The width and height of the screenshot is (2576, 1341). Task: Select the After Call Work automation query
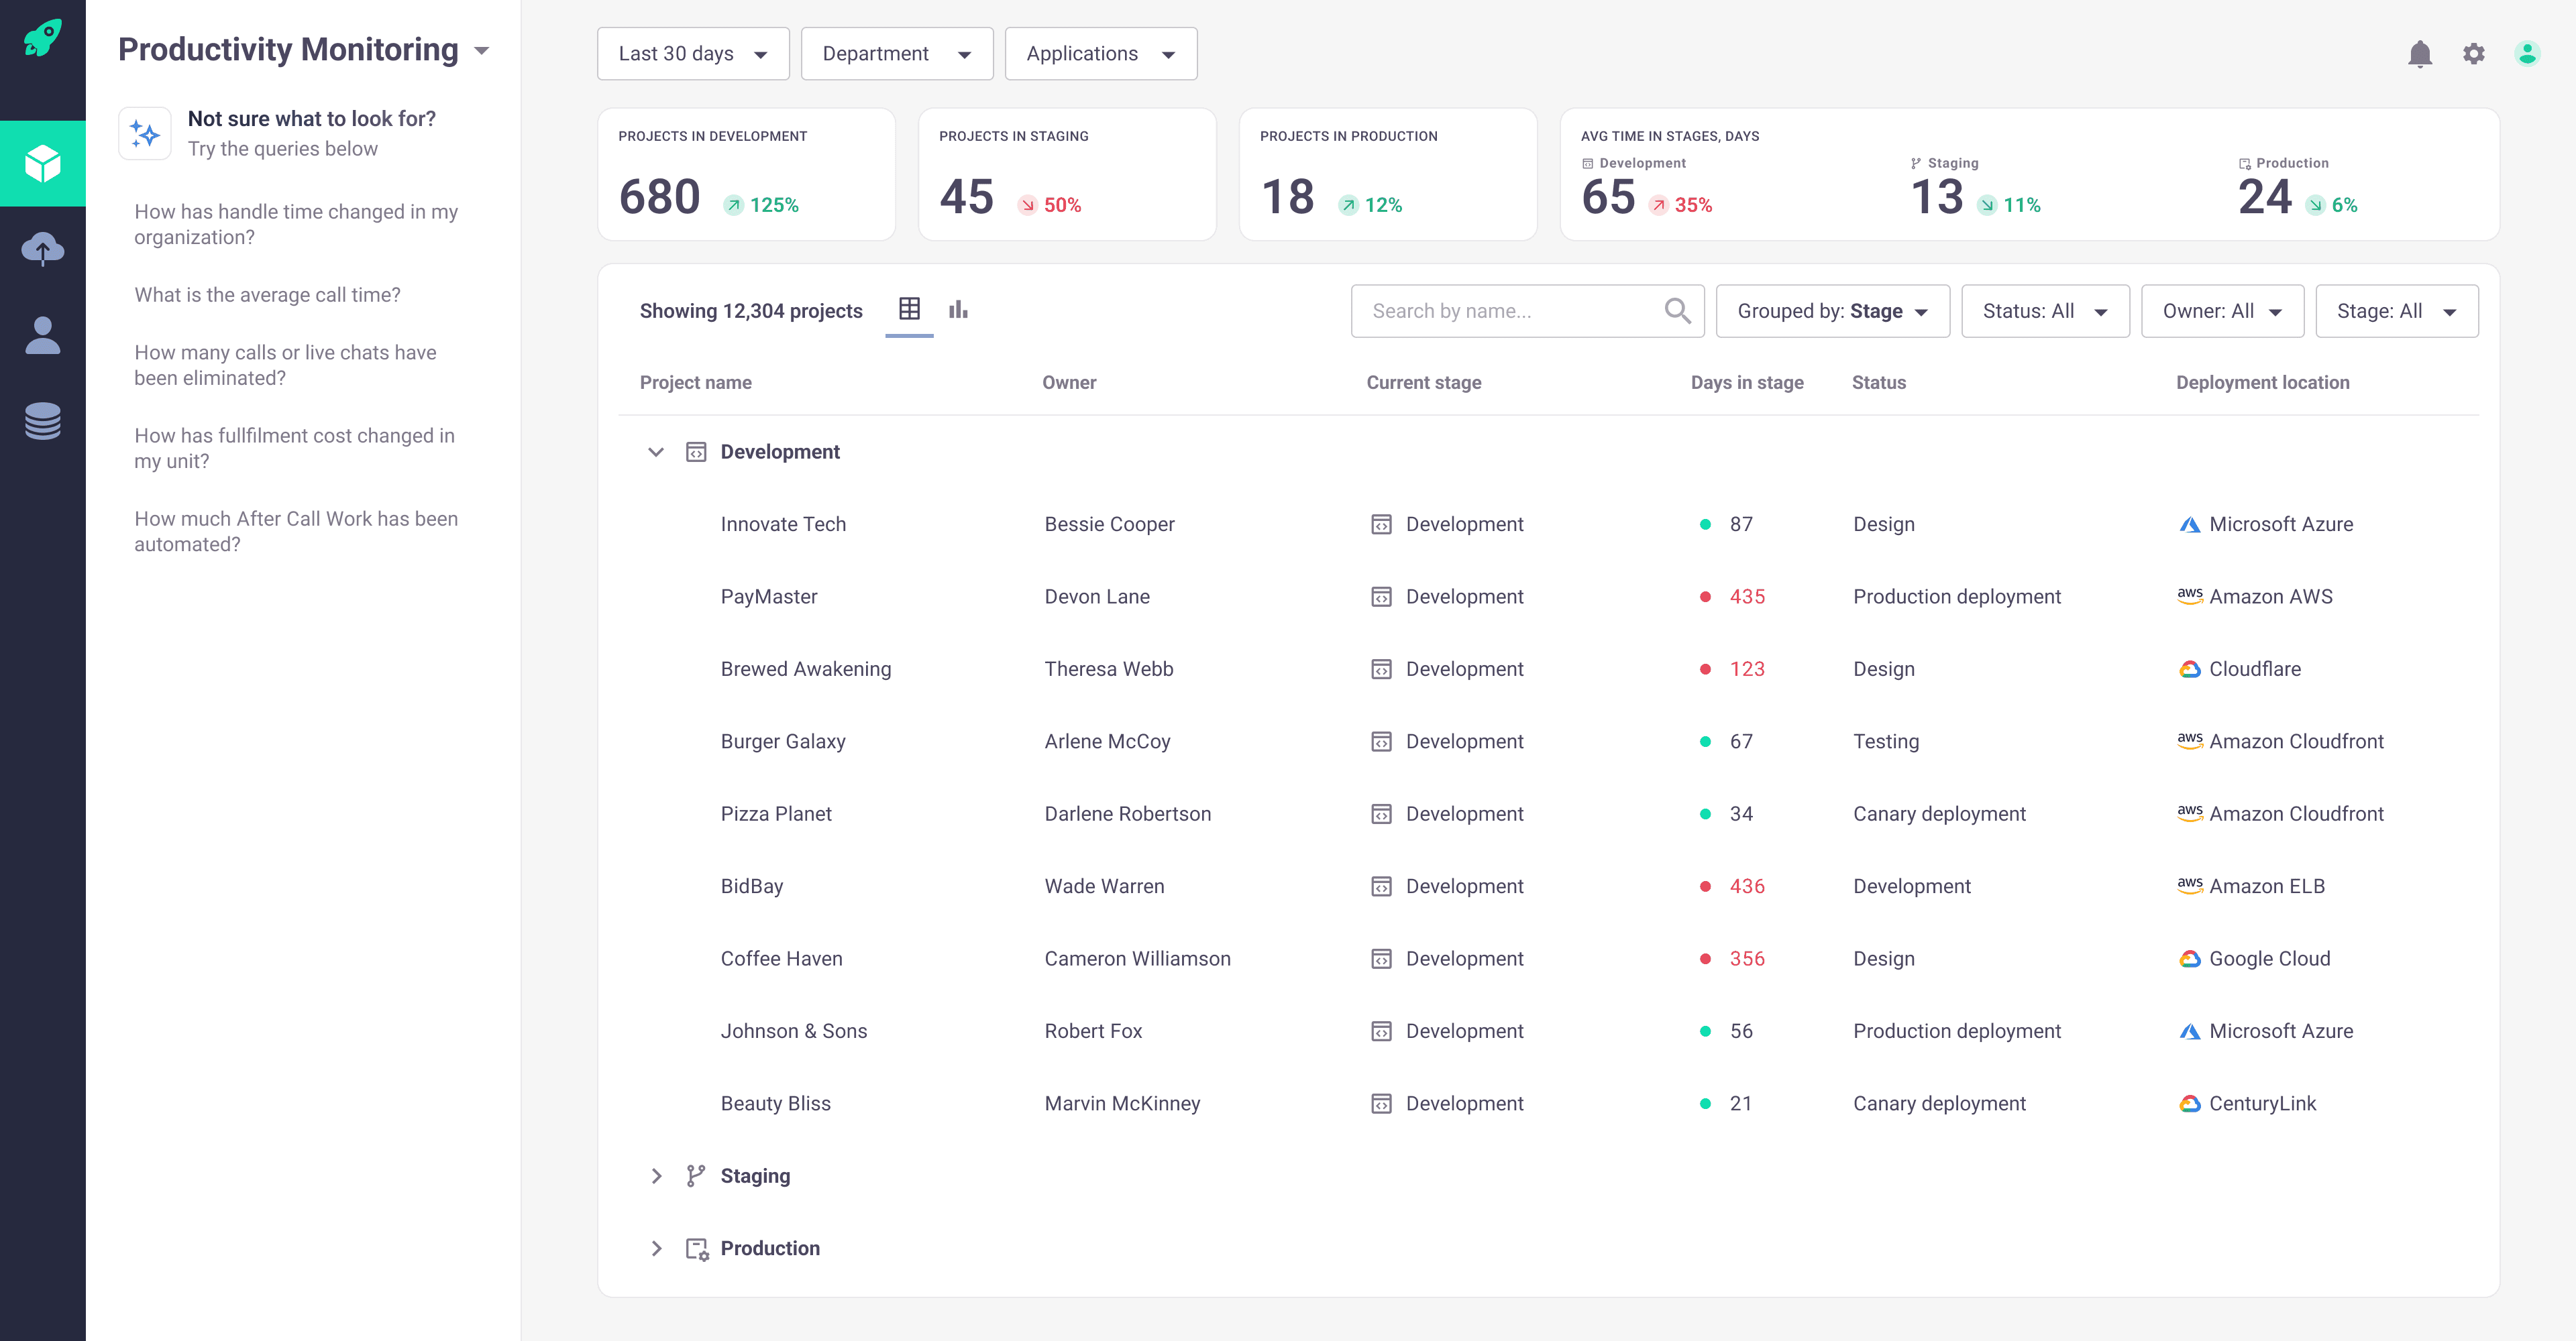[296, 530]
